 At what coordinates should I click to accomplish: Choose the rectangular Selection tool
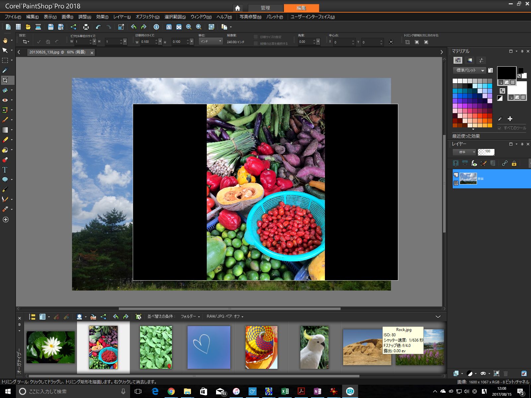pos(5,60)
